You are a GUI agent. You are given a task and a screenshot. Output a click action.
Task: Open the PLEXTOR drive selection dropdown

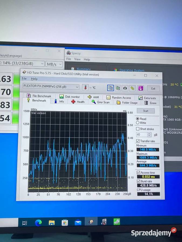pos(77,87)
